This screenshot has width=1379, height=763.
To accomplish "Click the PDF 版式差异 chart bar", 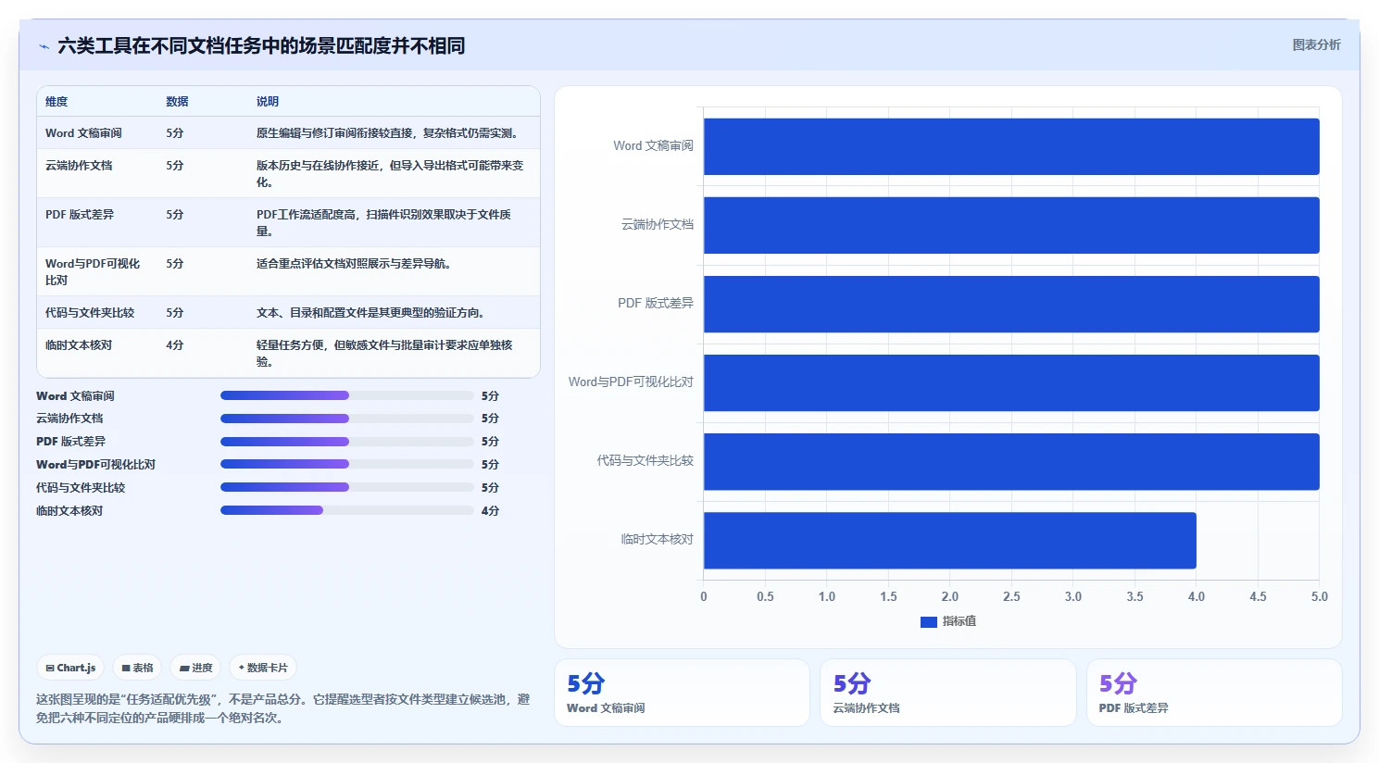I will pyautogui.click(x=1011, y=304).
